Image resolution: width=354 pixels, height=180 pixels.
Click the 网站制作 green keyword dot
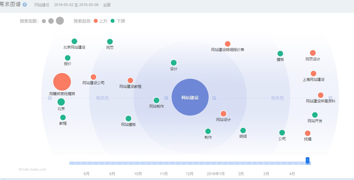(156, 100)
